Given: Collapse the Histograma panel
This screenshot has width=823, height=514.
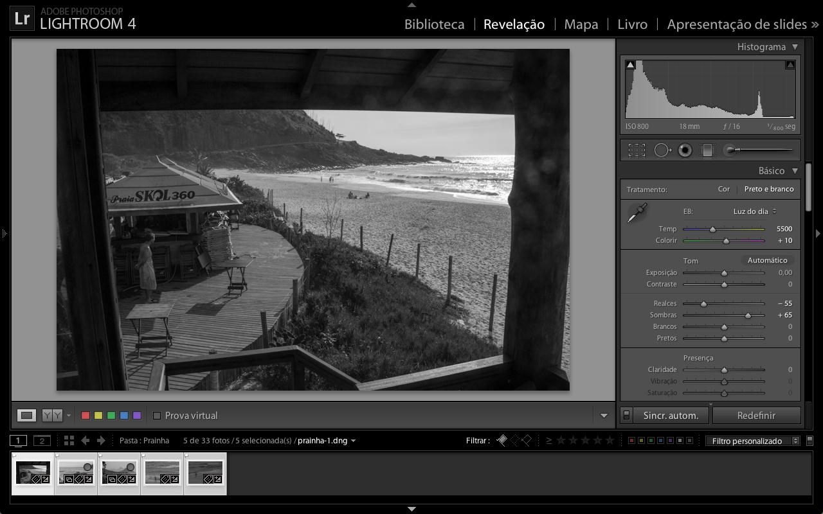Looking at the screenshot, I should coord(795,47).
